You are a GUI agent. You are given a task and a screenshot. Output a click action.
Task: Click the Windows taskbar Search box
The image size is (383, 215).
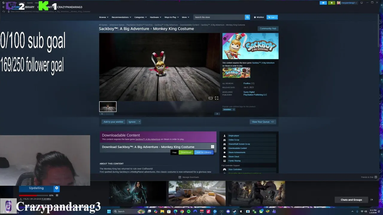(x=129, y=211)
